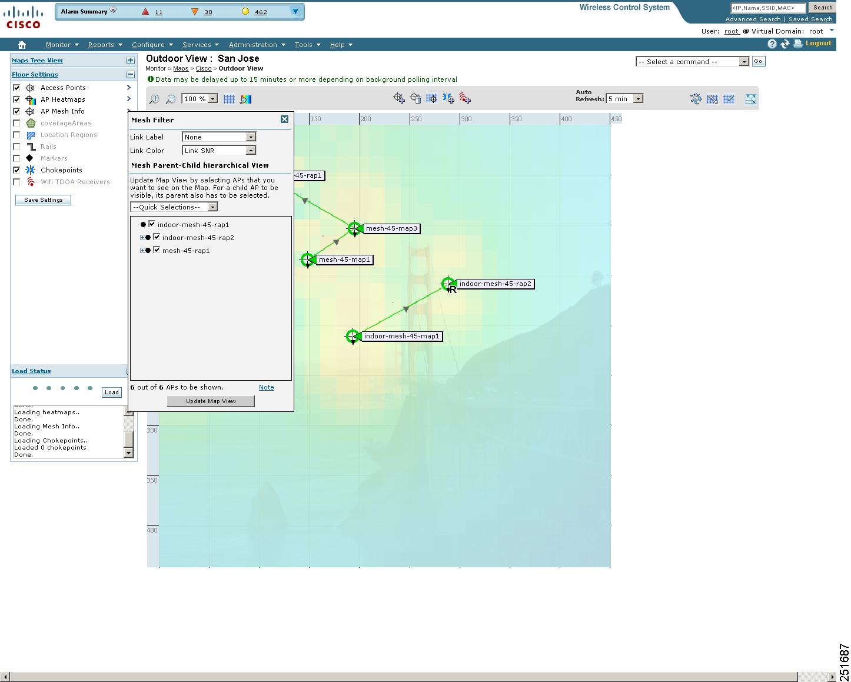Uncheck the Chokepoints floor setting checkbox
Screen dimensions: 851x682
click(16, 170)
